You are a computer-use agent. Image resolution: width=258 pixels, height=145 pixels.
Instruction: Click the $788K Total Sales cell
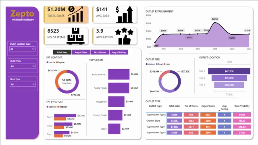pos(174,127)
